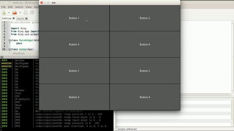The width and height of the screenshot is (234, 131).
Task: Collapse the MainWidget class fold marker
Action: 10,40
